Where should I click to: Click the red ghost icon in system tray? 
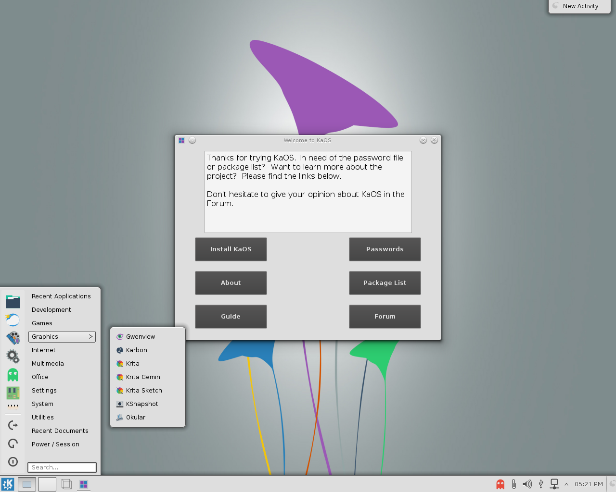pyautogui.click(x=500, y=484)
